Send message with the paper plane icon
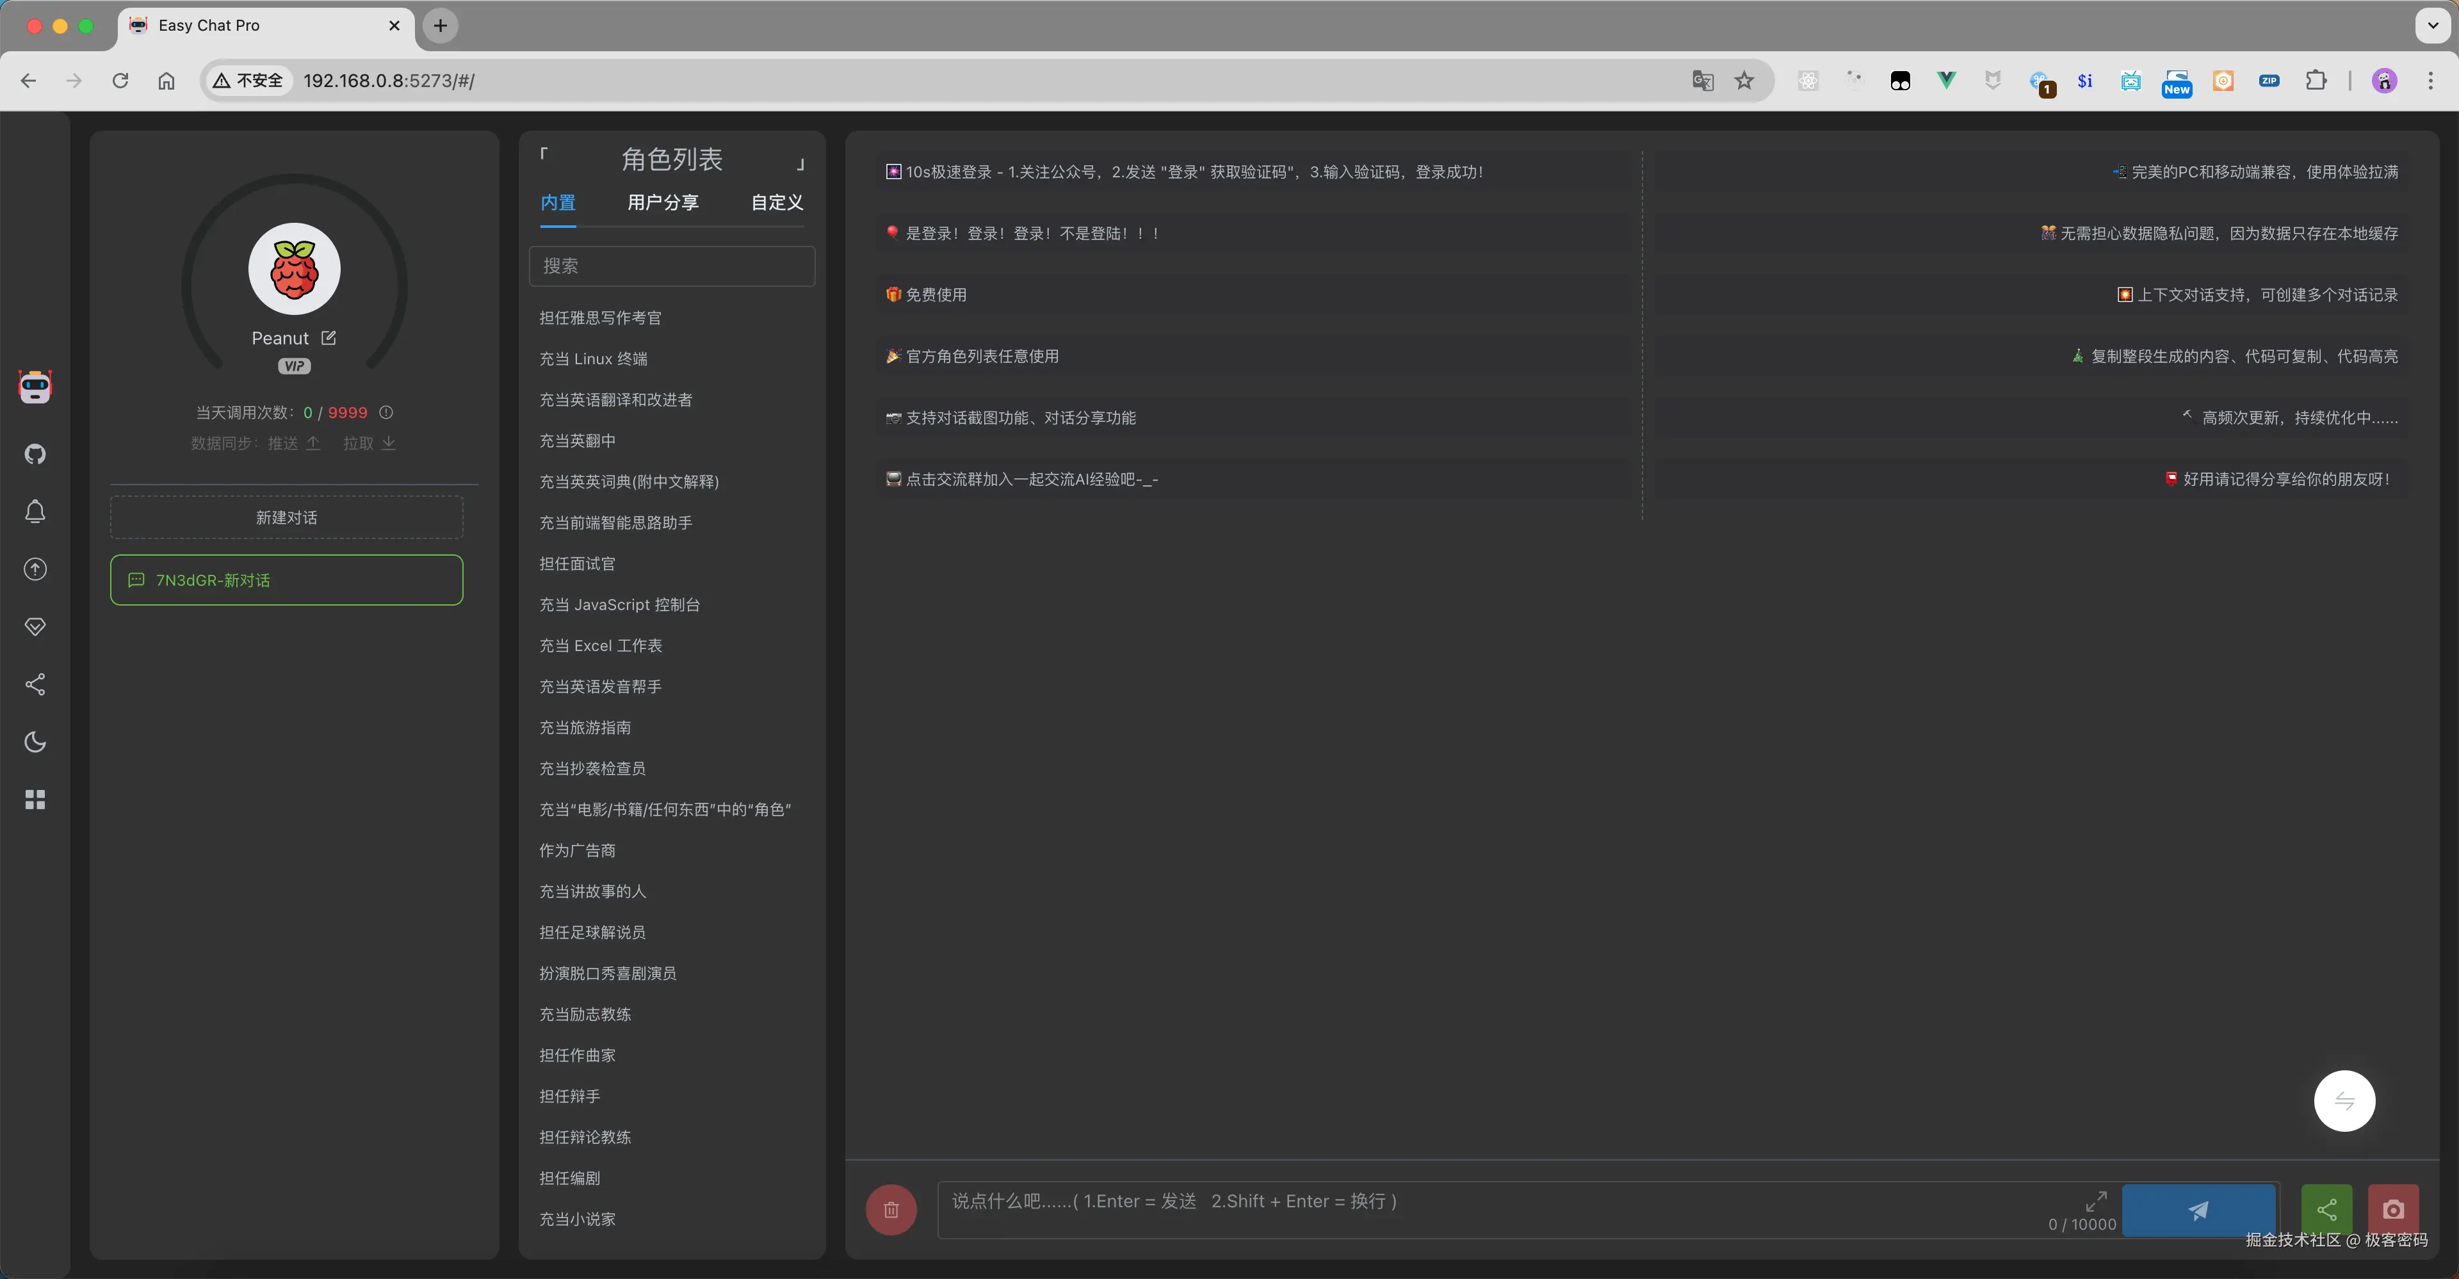The height and width of the screenshot is (1279, 2459). click(x=2198, y=1211)
